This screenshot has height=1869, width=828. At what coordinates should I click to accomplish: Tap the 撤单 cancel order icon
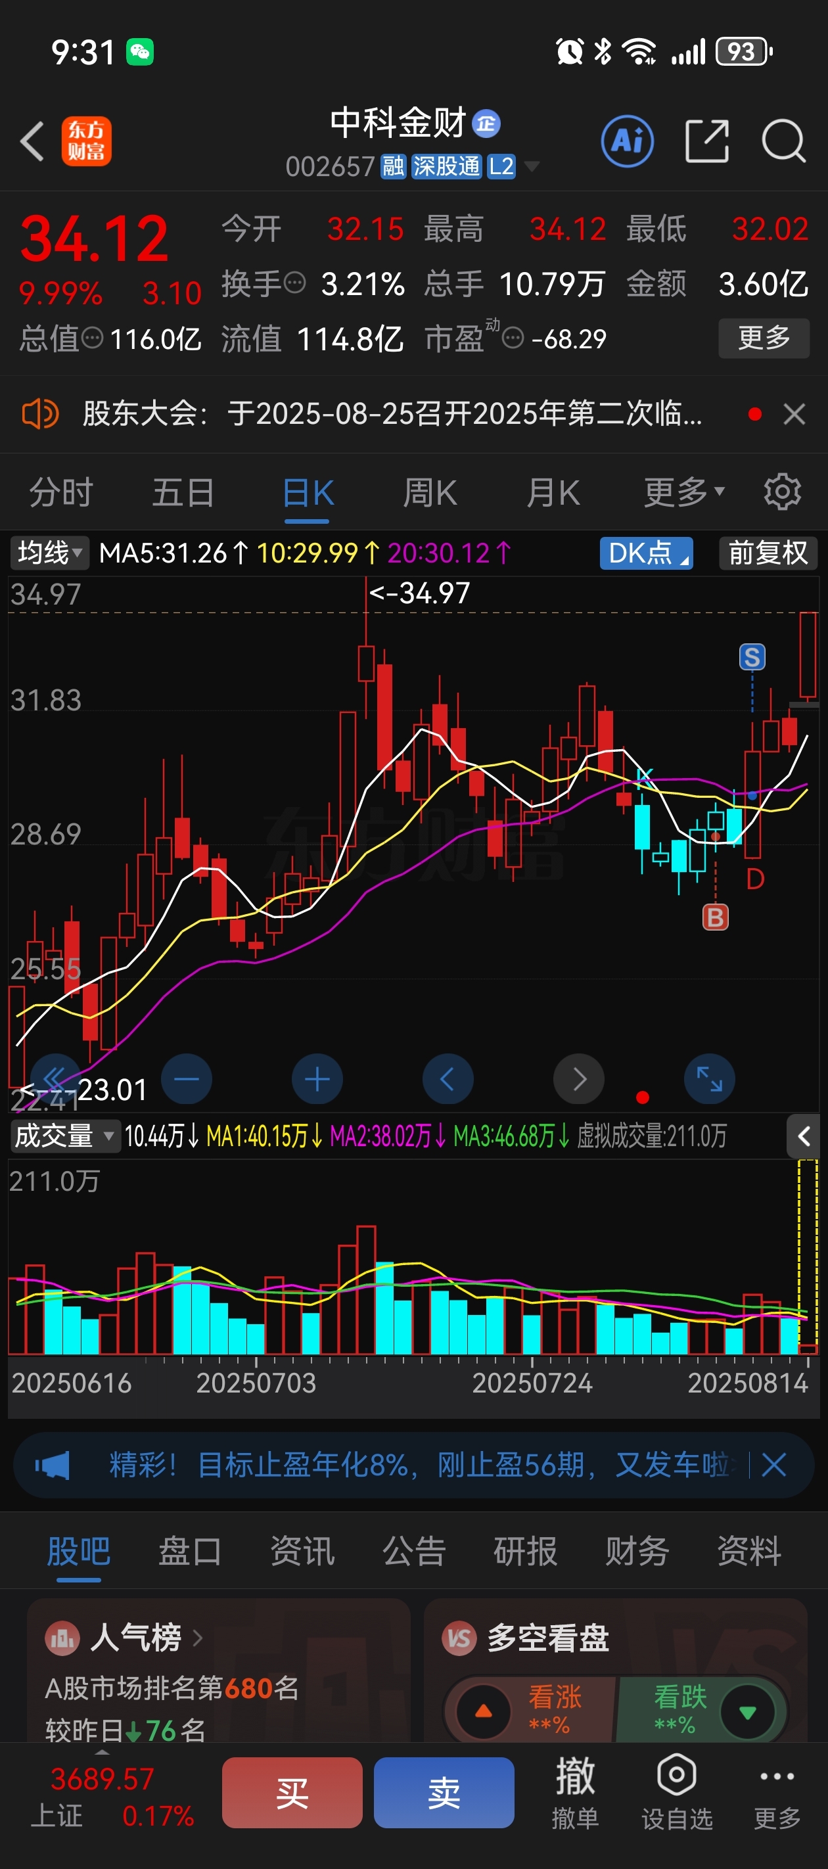tap(575, 1792)
